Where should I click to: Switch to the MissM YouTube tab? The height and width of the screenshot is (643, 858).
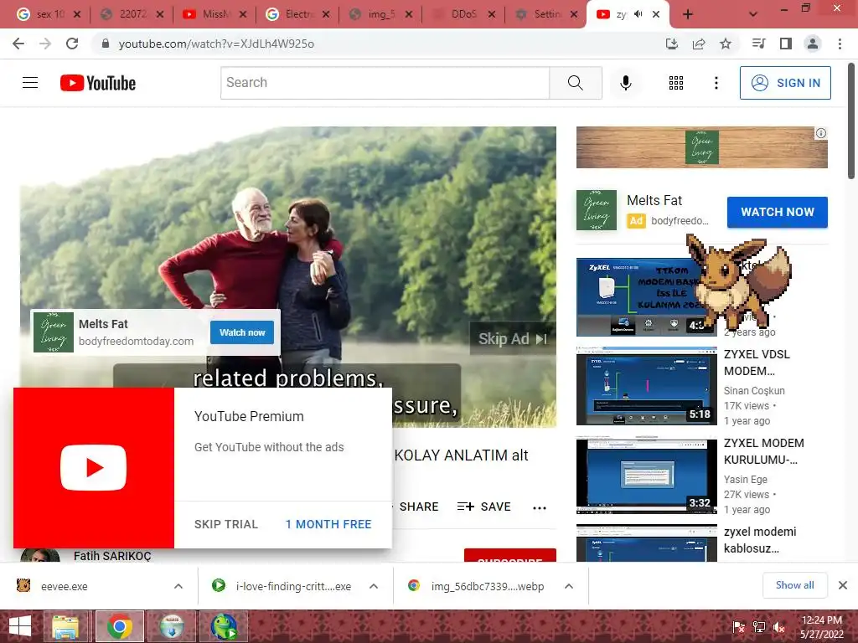pos(214,14)
